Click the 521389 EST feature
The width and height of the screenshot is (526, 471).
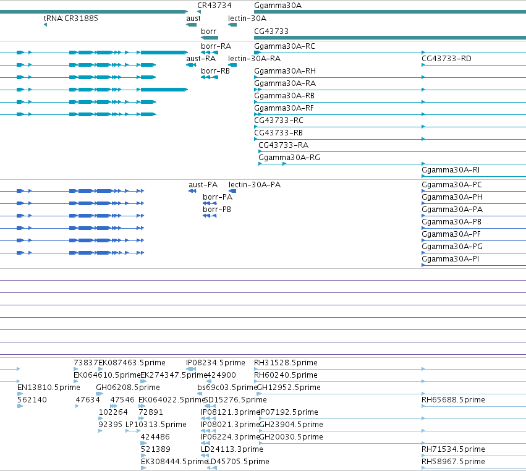[143, 456]
